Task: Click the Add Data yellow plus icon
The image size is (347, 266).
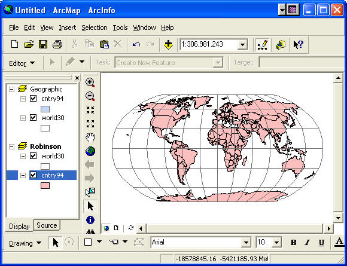Action: click(168, 44)
